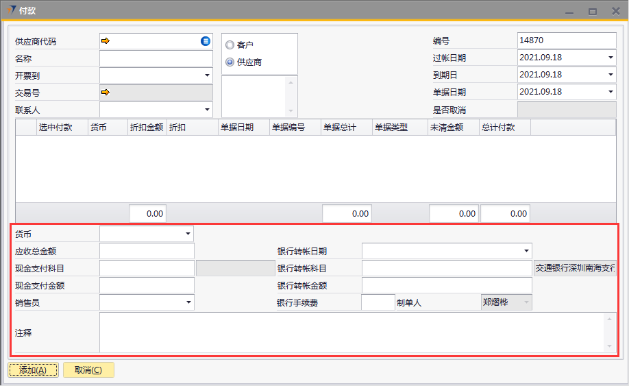The image size is (629, 386).
Task: Open the 联系人 dropdown list
Action: click(x=206, y=109)
